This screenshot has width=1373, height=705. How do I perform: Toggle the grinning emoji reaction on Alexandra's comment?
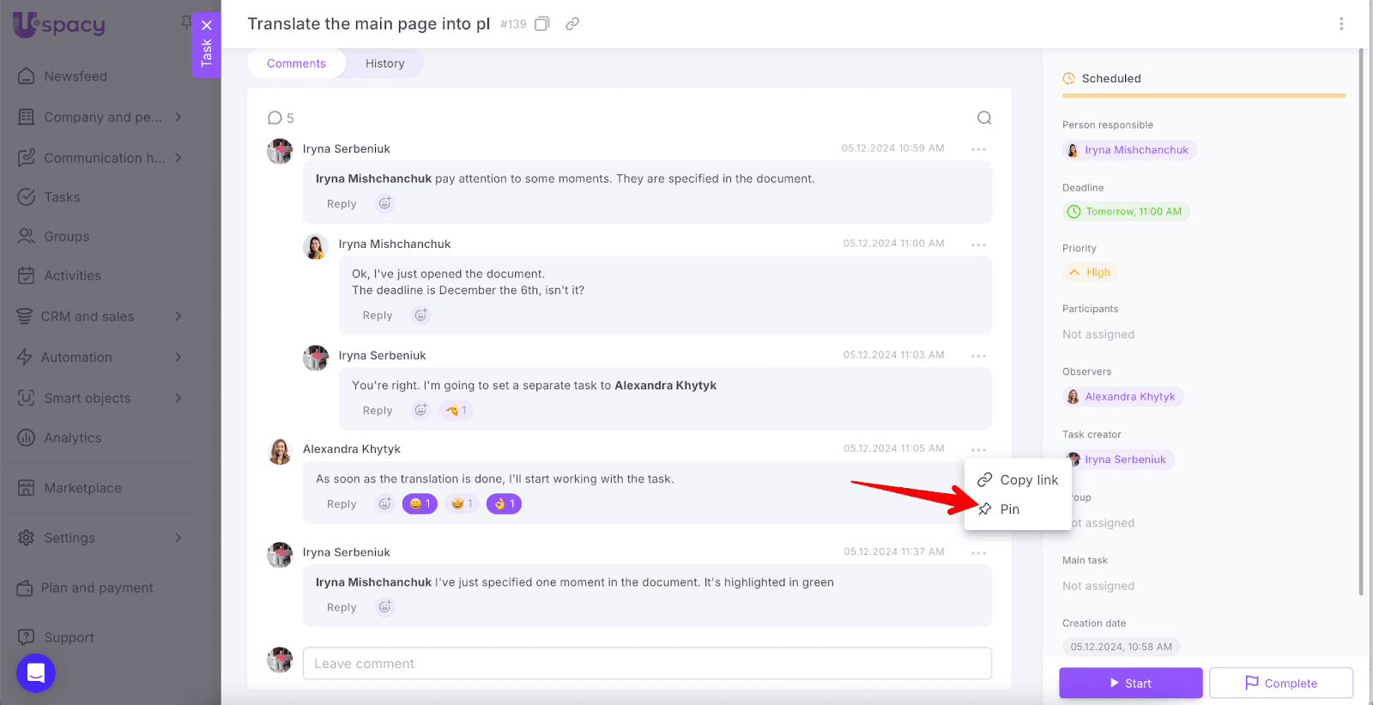click(x=420, y=504)
